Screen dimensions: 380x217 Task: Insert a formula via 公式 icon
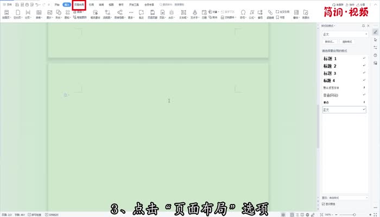point(251,13)
